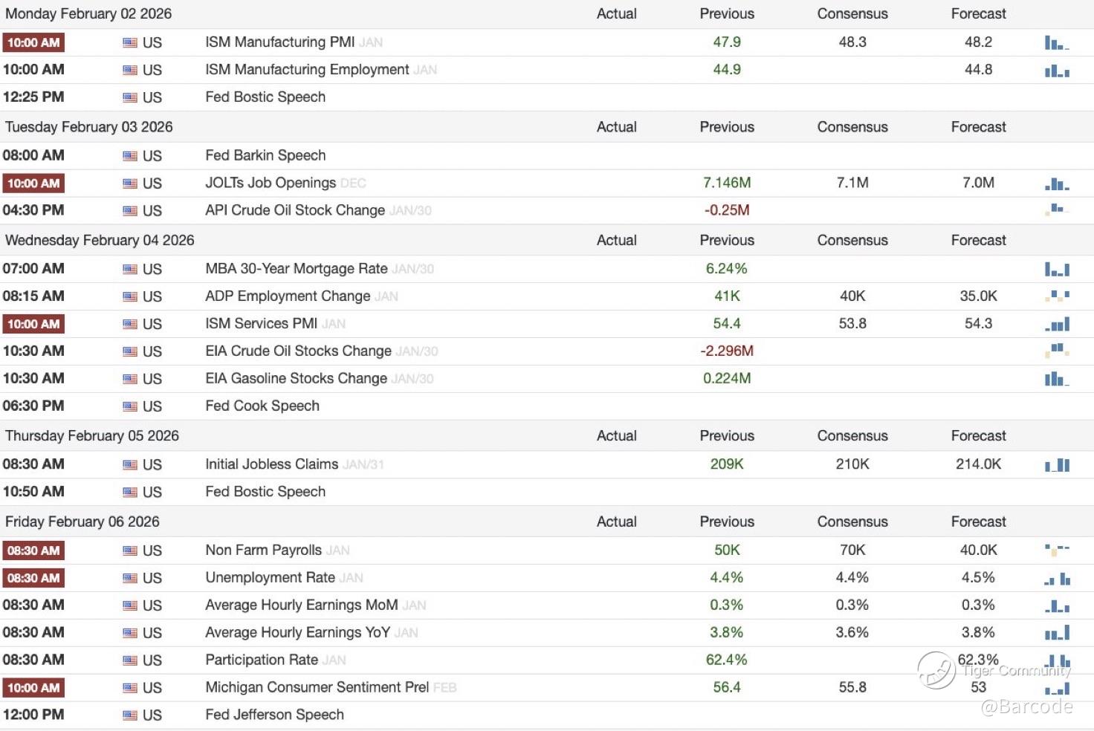Viewport: 1094px width, 731px height.
Task: Open ADP Employment Change chart icon
Action: pyautogui.click(x=1057, y=296)
